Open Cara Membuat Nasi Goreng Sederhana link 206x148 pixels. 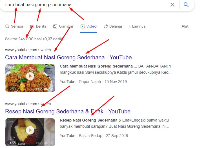click(x=68, y=57)
